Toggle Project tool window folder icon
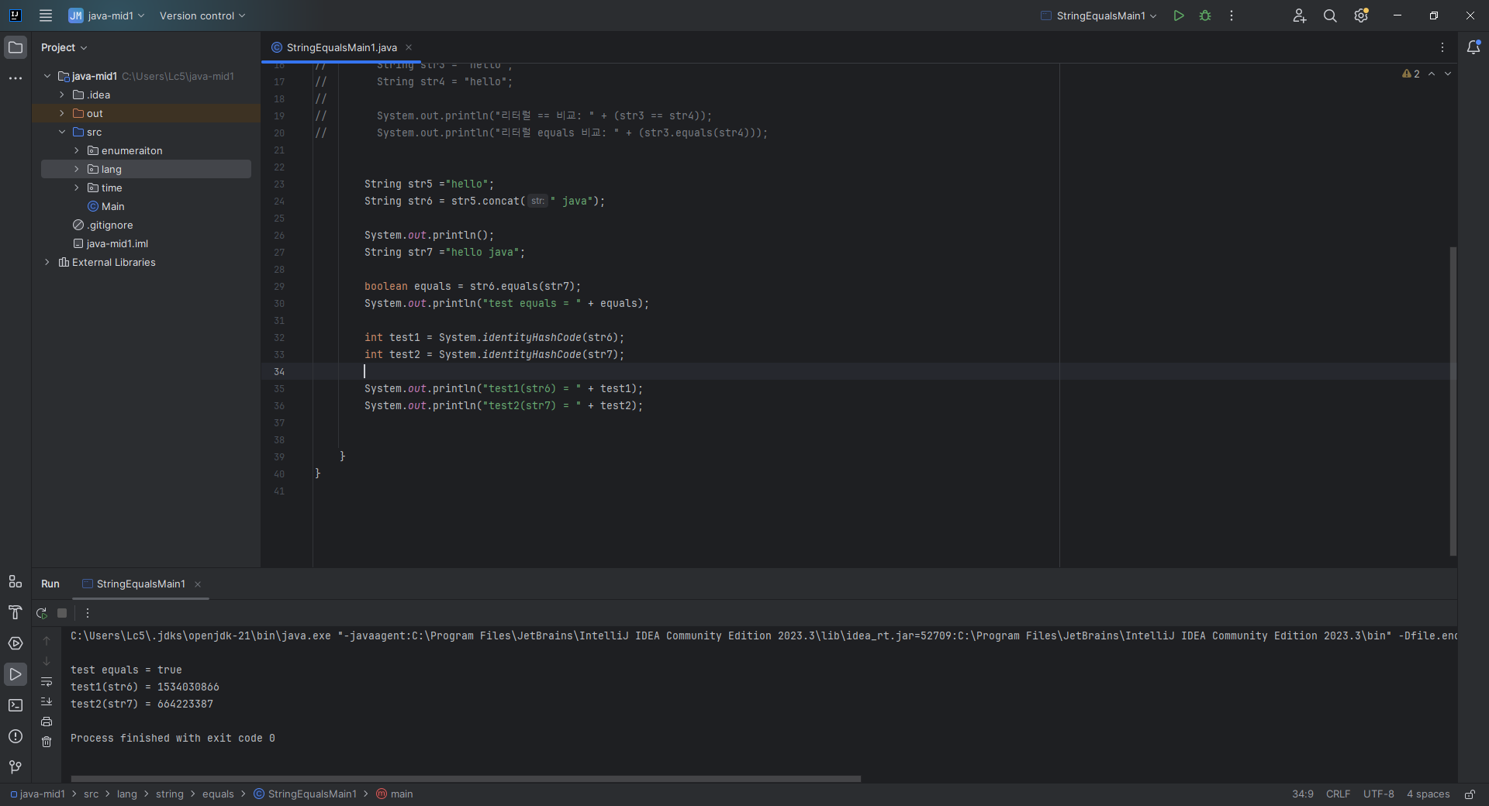 (x=16, y=47)
